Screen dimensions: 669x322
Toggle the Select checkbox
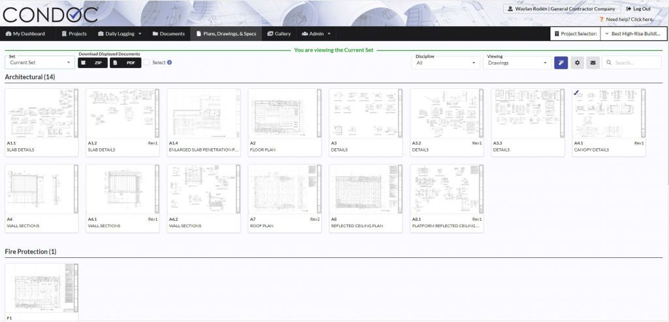pos(146,62)
